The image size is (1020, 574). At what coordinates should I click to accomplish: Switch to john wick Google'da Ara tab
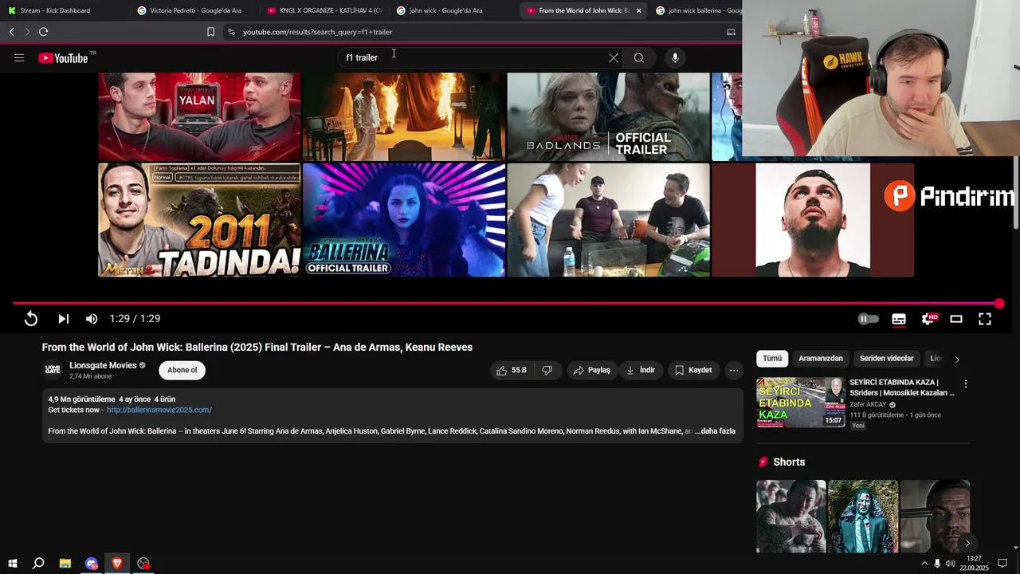(453, 10)
